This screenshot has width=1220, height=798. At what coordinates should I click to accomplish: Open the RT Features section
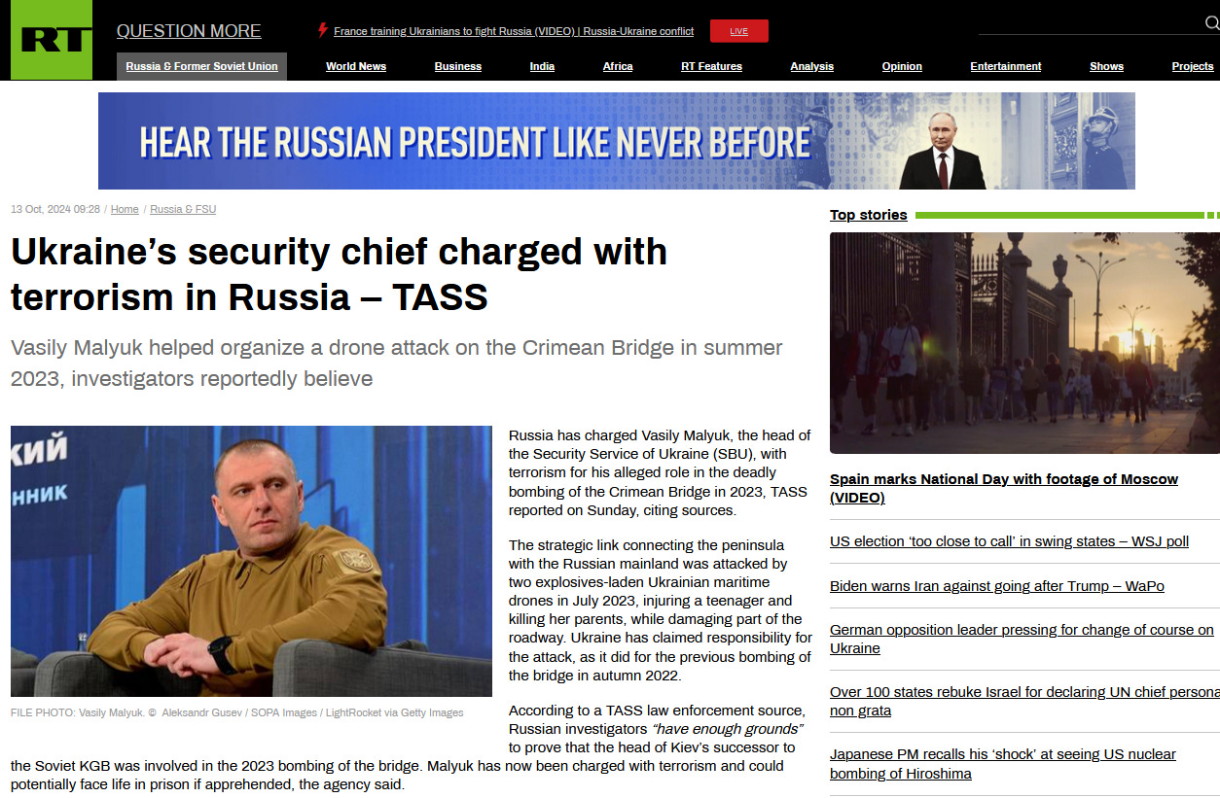coord(711,66)
